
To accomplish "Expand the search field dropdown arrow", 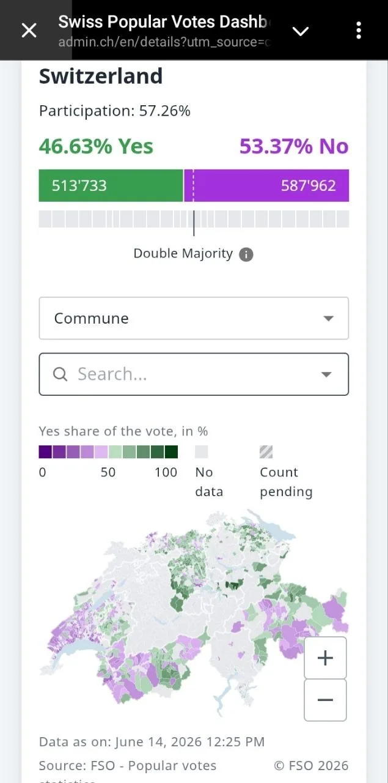I will tap(327, 374).
